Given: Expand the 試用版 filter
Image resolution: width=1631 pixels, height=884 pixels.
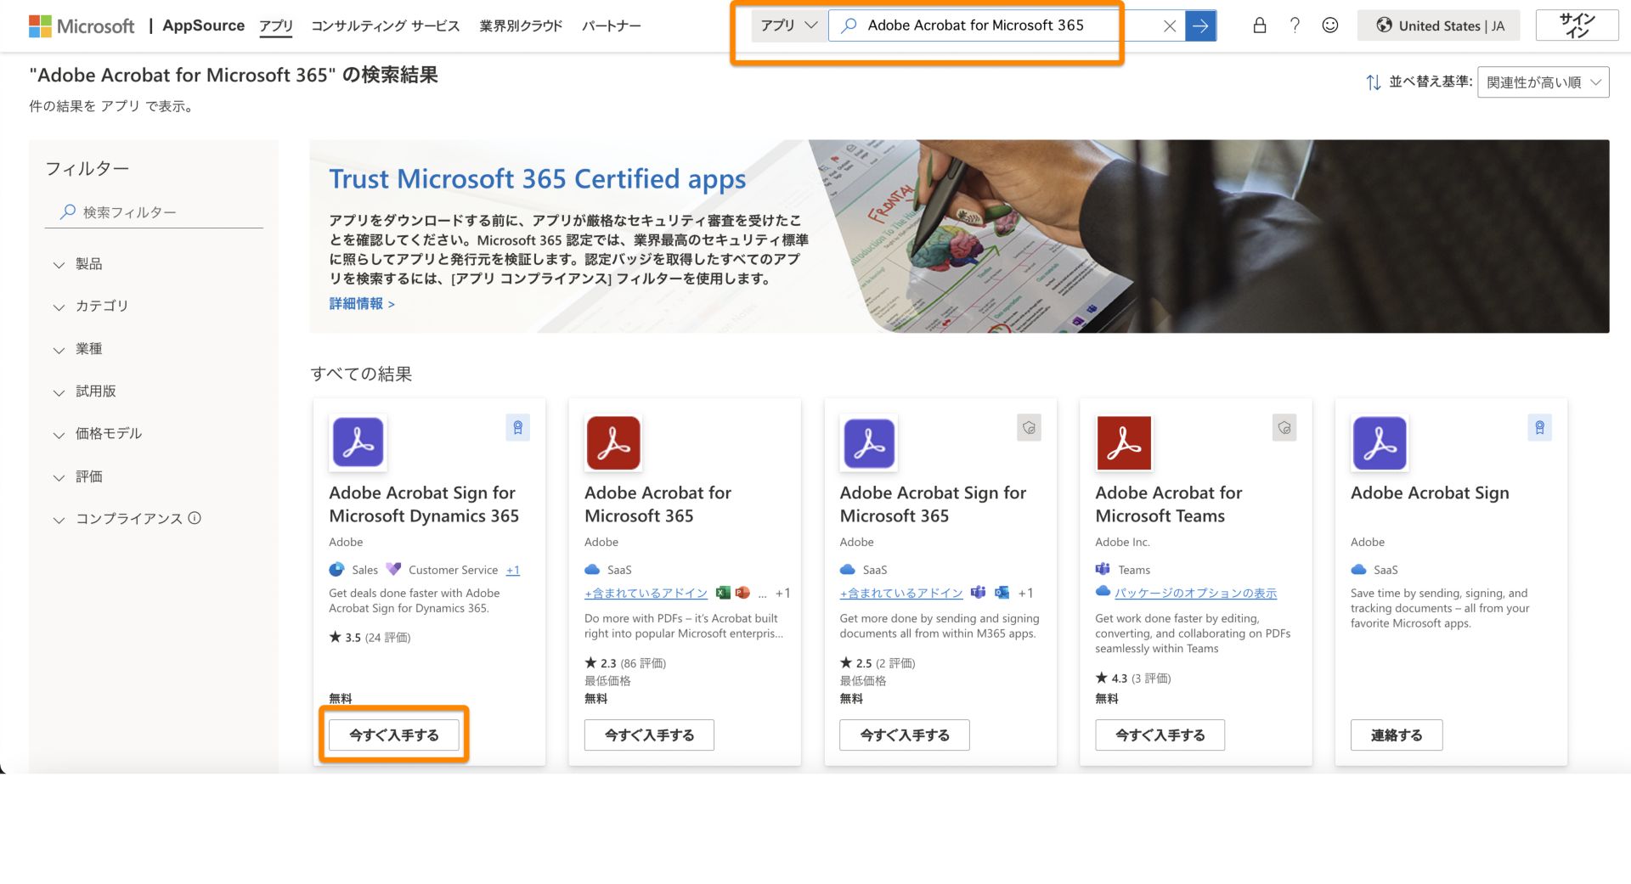Looking at the screenshot, I should 84,391.
